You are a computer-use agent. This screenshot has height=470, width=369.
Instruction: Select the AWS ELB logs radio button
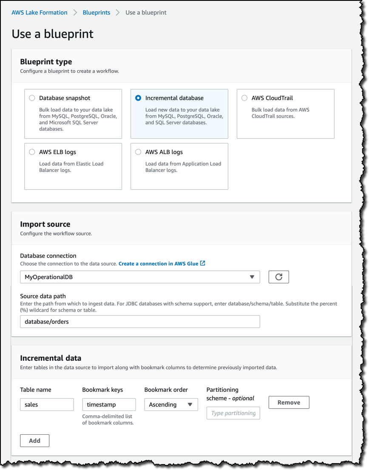coord(32,152)
